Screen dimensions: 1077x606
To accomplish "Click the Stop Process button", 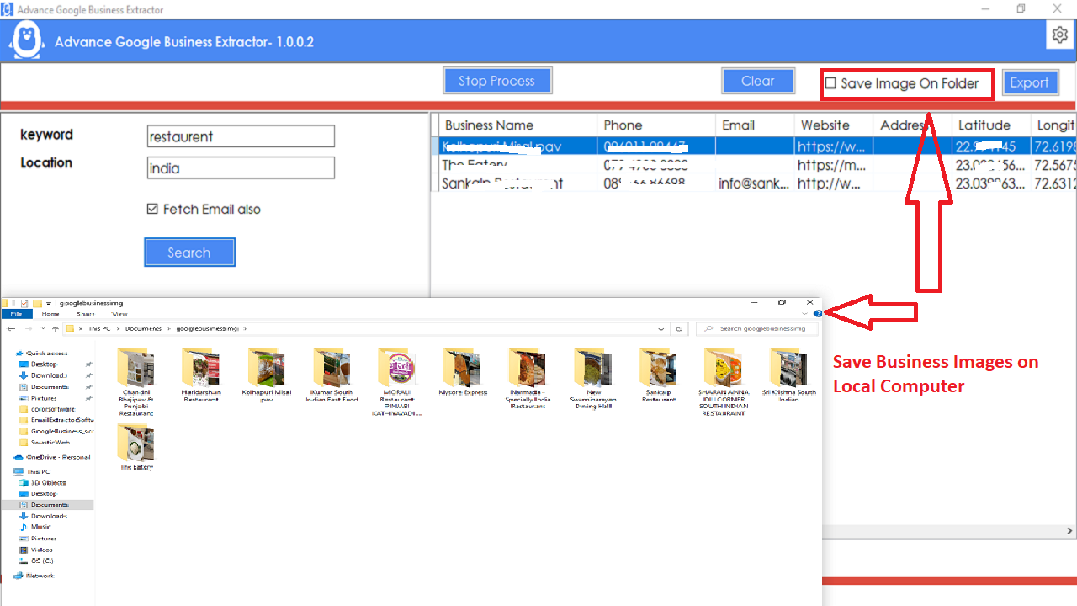I will [x=497, y=81].
